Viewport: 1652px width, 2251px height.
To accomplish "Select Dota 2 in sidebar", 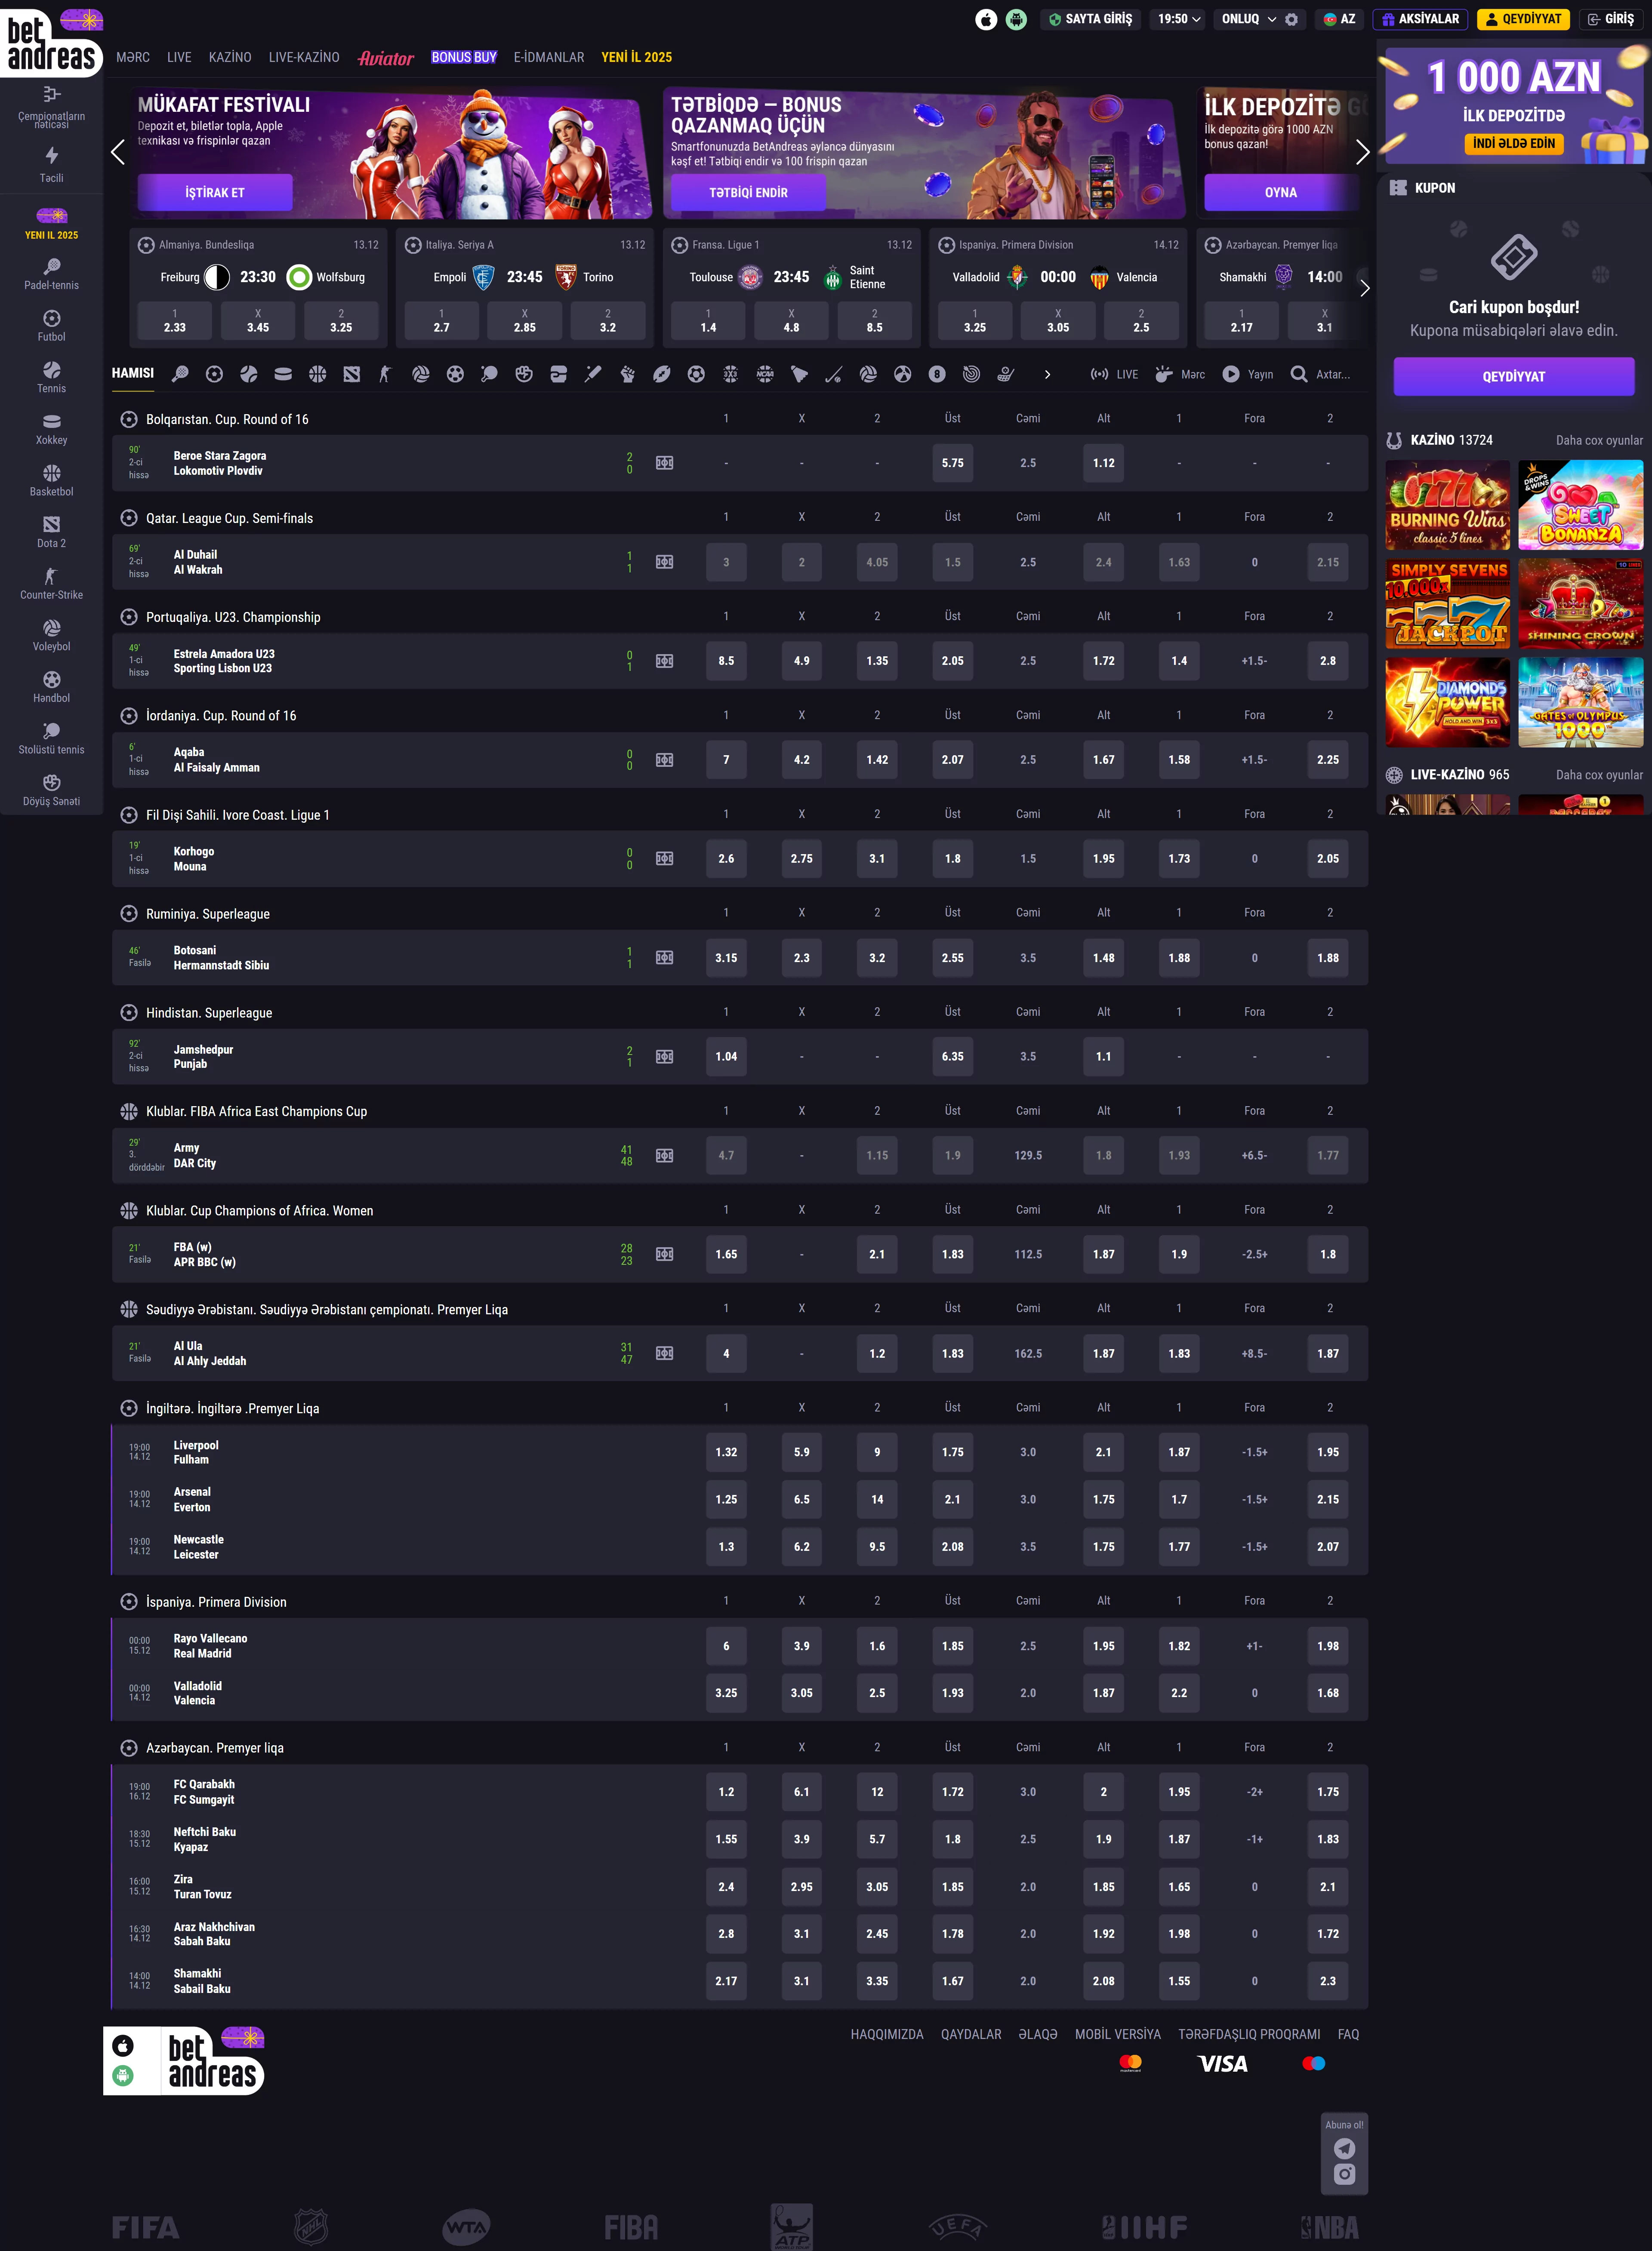I will pos(51,532).
